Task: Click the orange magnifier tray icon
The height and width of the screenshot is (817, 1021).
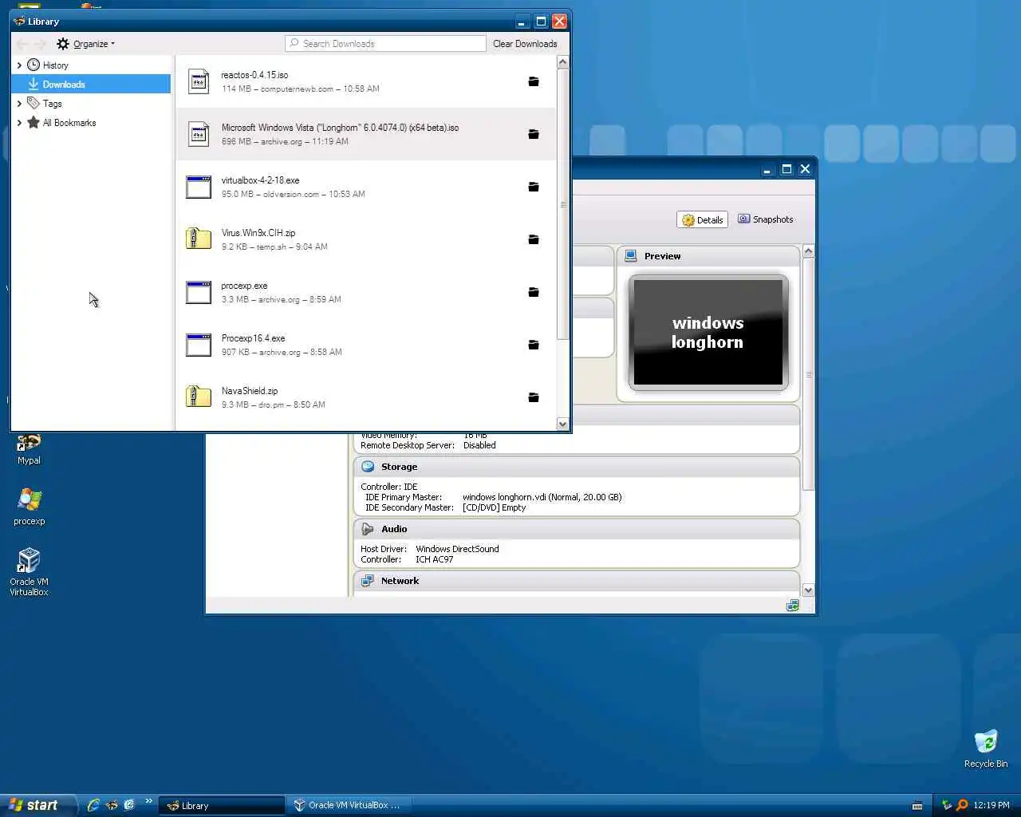Action: pyautogui.click(x=962, y=805)
